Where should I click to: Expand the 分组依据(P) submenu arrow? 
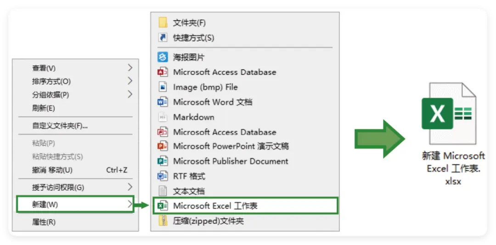(x=130, y=94)
